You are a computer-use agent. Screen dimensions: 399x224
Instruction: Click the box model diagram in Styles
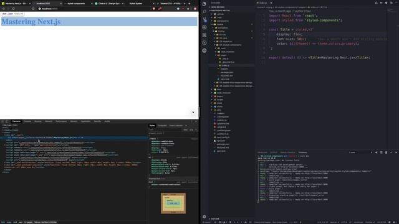click(x=173, y=203)
